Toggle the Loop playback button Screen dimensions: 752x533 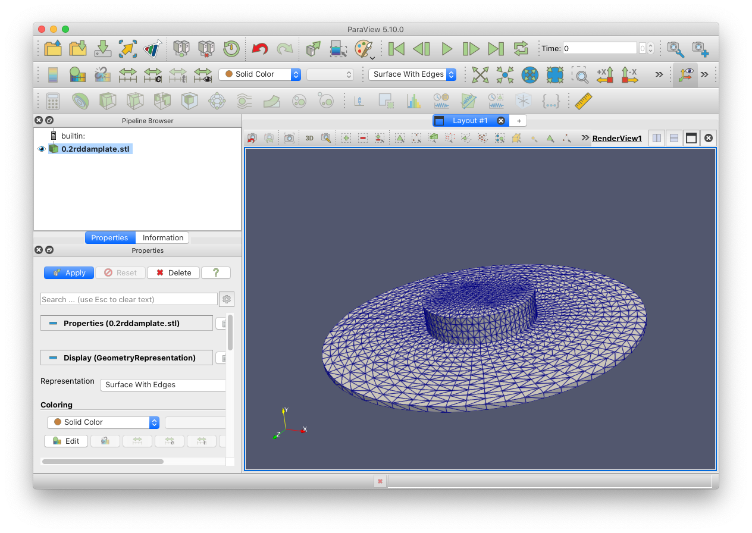[x=521, y=48]
